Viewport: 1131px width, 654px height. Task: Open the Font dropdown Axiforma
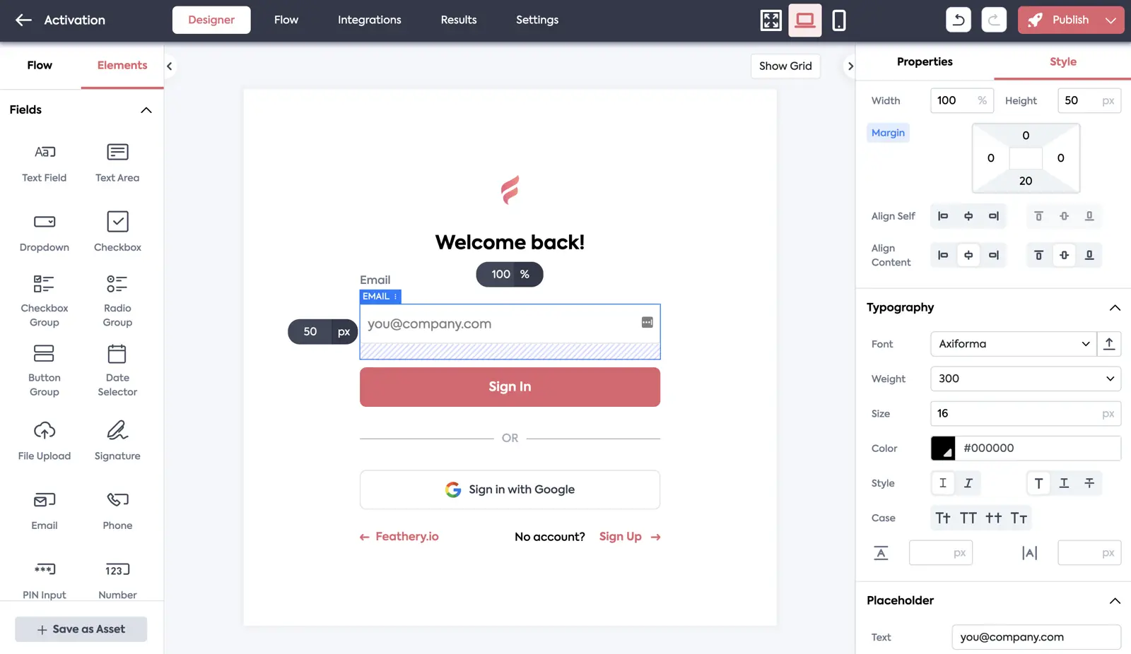(x=1014, y=344)
